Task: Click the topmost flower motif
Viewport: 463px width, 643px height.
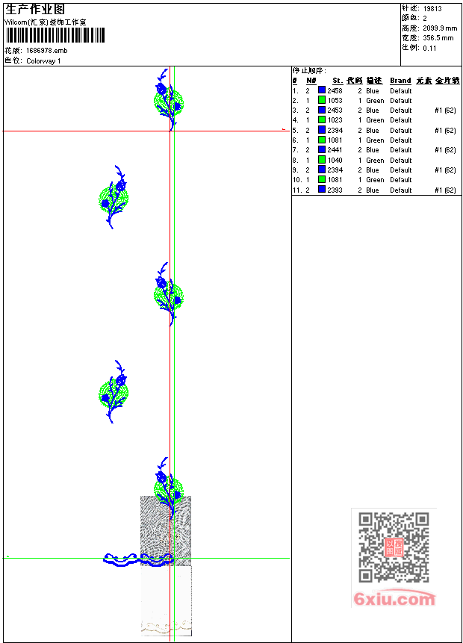Action: tap(169, 99)
